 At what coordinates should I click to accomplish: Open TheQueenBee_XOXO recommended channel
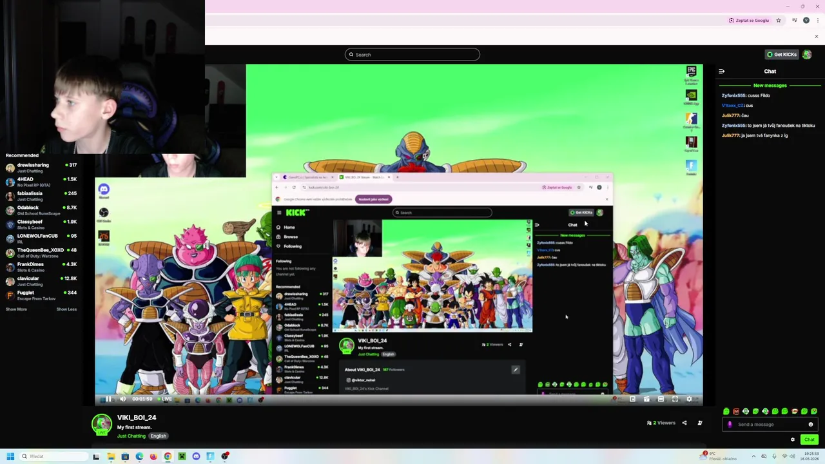(41, 253)
